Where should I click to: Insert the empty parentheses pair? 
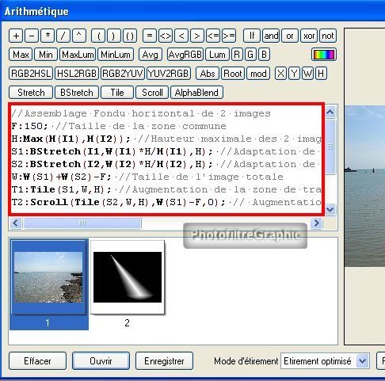click(x=130, y=36)
